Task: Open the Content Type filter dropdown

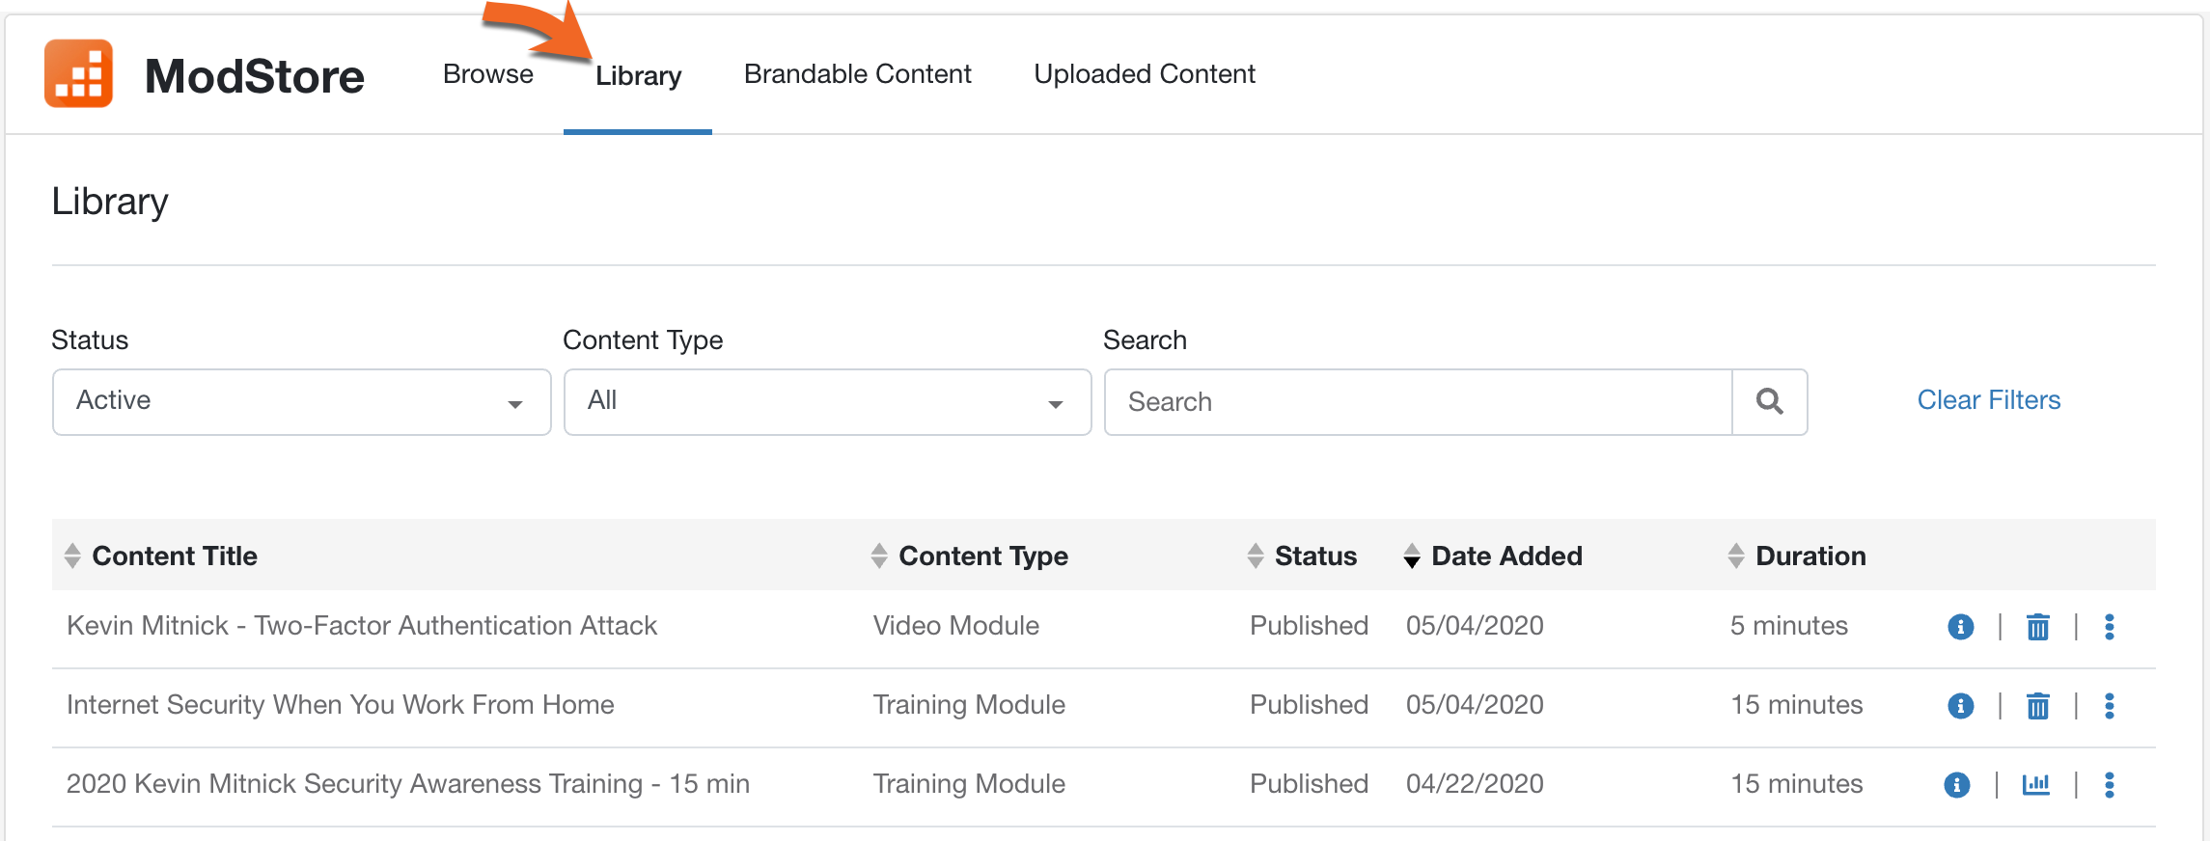Action: [827, 401]
